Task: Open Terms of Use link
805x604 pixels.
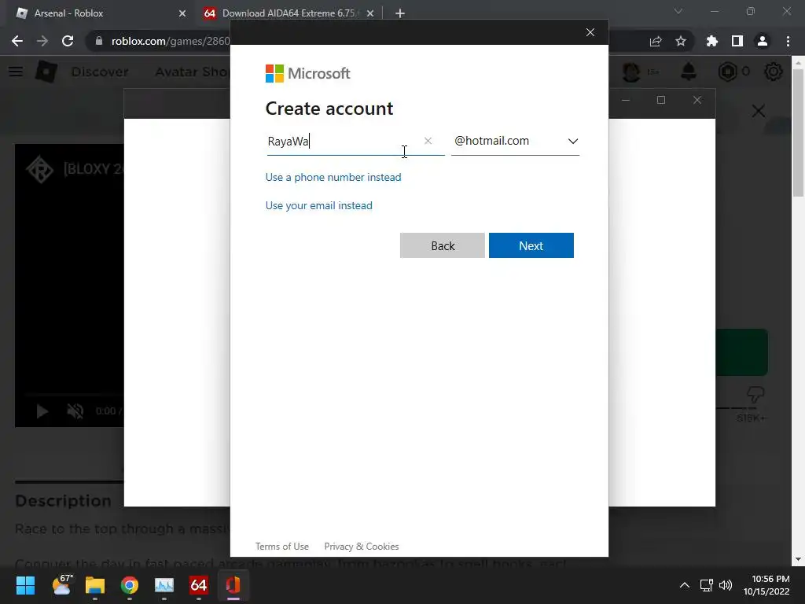Action: [282, 547]
